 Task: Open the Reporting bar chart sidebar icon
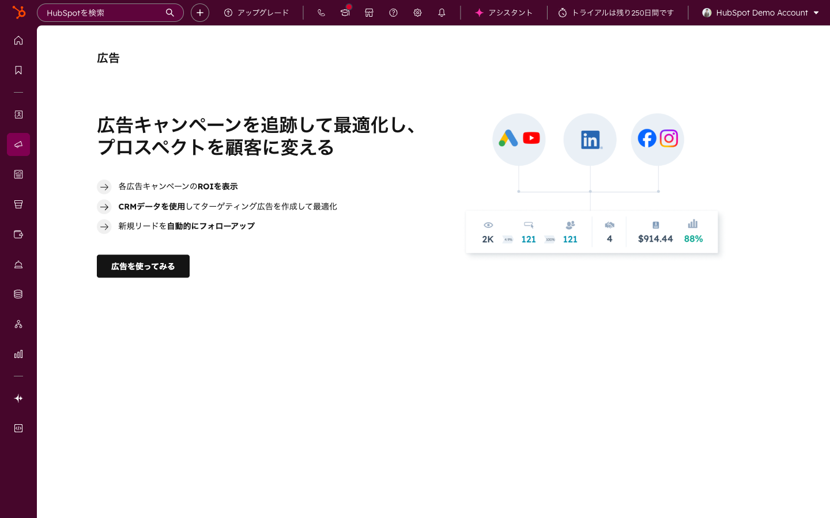coord(18,354)
